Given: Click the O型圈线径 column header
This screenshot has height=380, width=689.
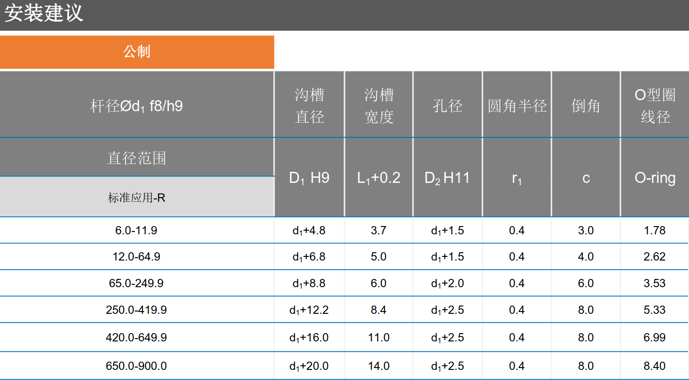Looking at the screenshot, I should click(655, 106).
